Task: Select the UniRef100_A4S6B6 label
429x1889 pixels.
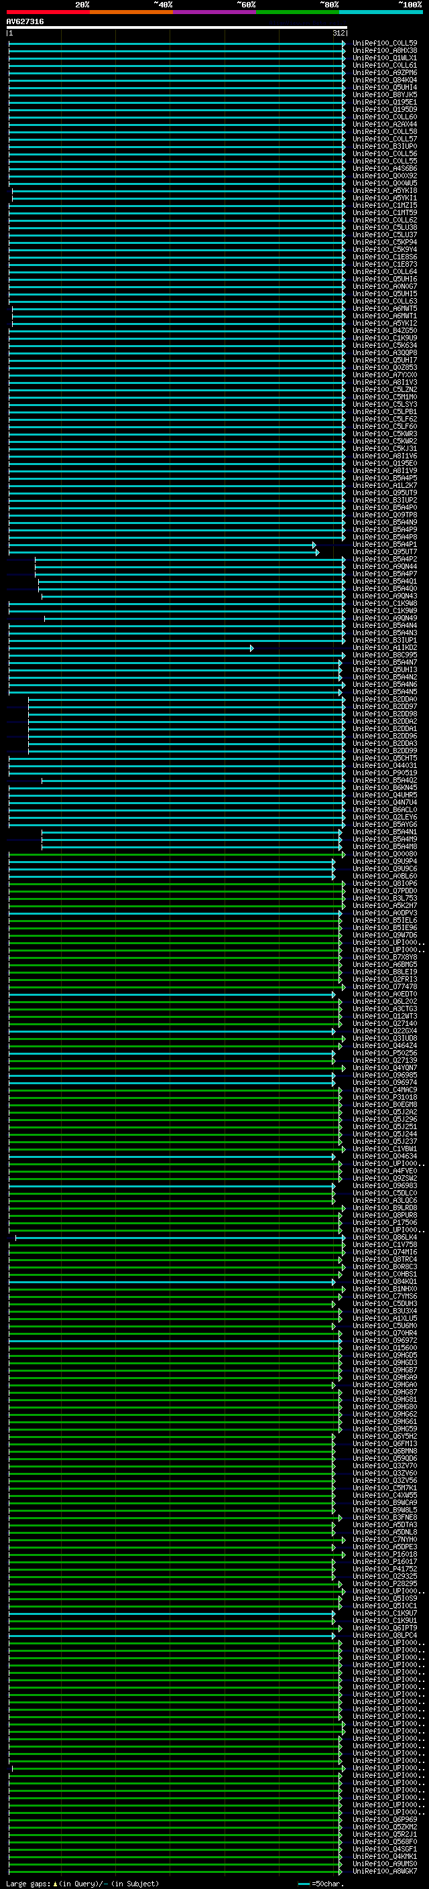Action: [x=385, y=169]
